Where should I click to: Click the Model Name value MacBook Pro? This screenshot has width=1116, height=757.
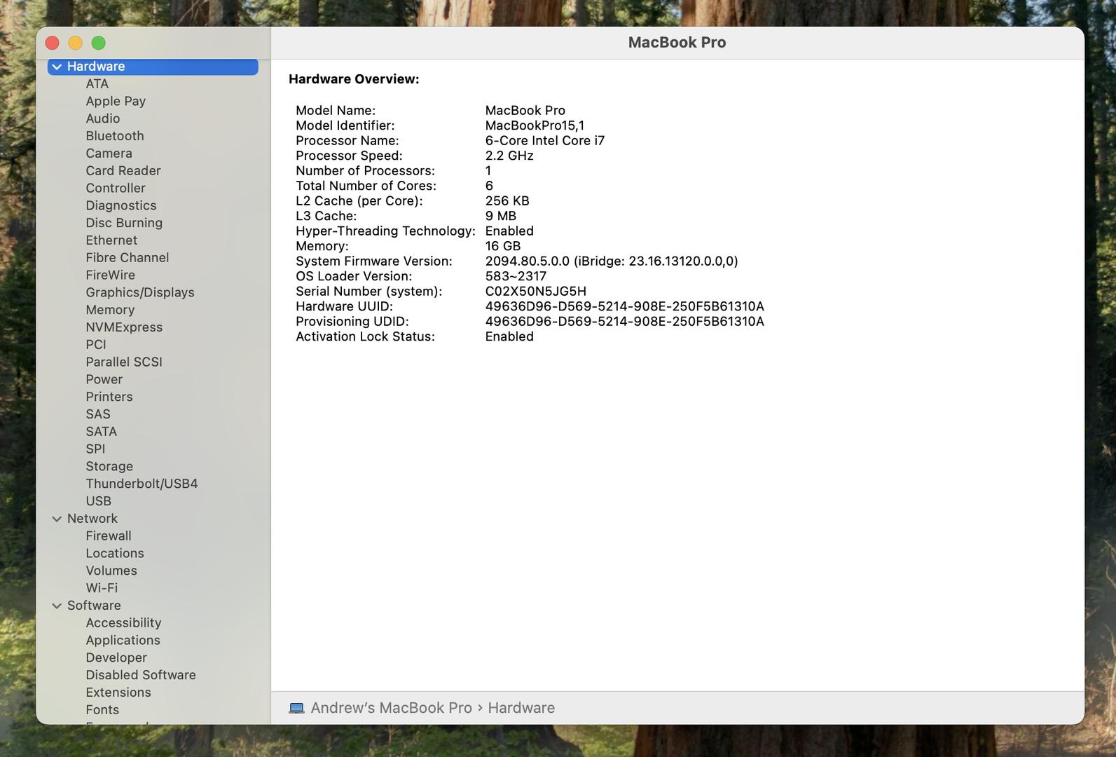(x=525, y=111)
